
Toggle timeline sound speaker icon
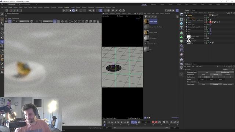pos(139,122)
